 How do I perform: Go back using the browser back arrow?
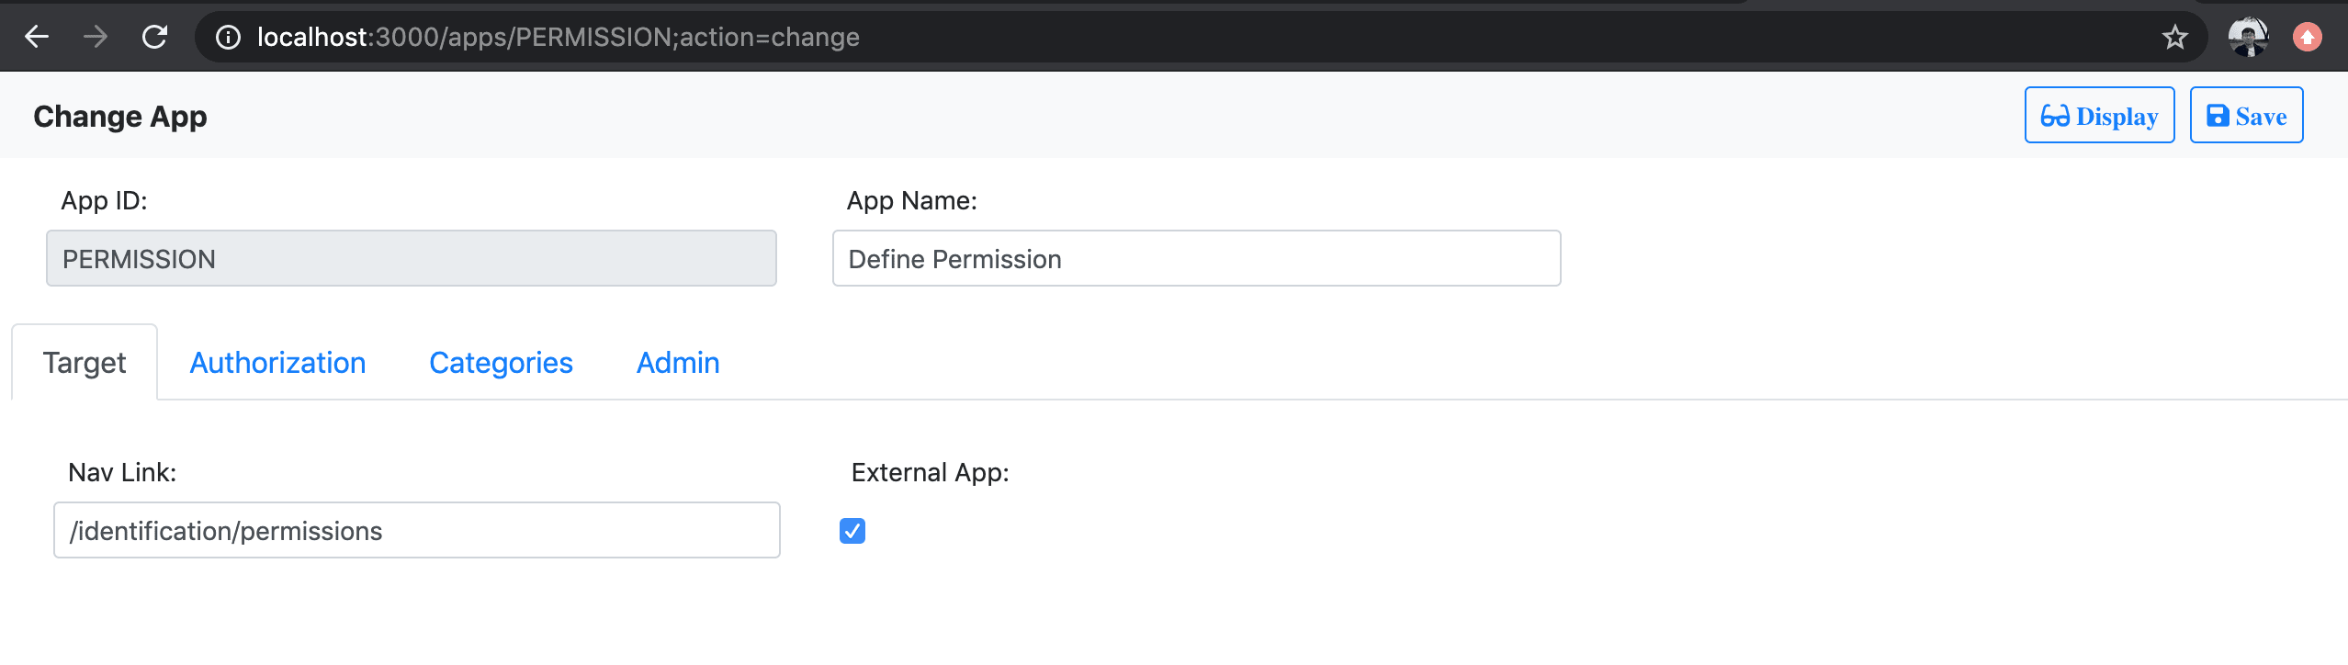(37, 37)
